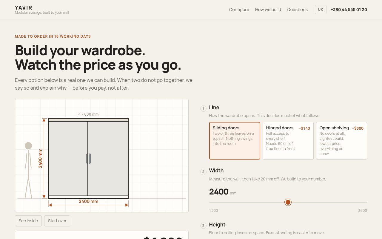Click the Width slider handle
Image resolution: width=382 pixels, height=239 pixels.
click(288, 202)
